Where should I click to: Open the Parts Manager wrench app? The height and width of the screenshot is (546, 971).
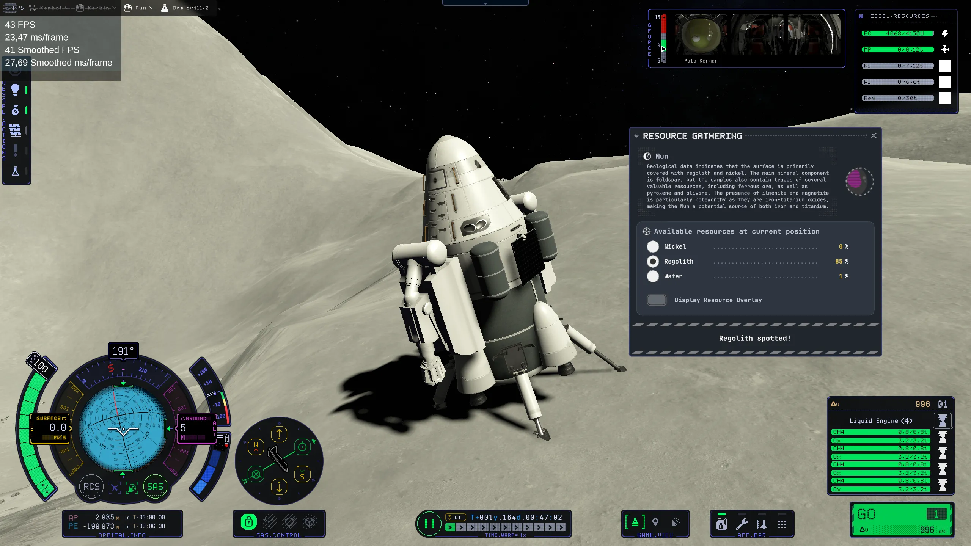pos(742,524)
